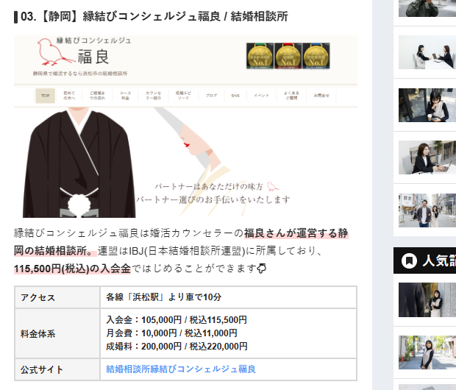
Task: Select the お問合せ item in banner menu
Action: [321, 96]
